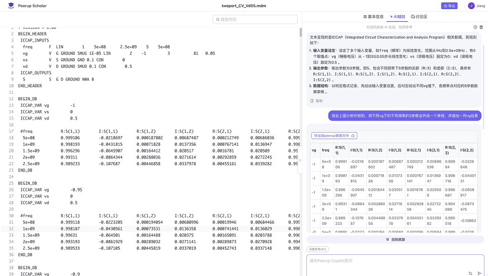The width and height of the screenshot is (488, 276).
Task: Click the Peerup Scholar logo icon
Action: click(11, 6)
